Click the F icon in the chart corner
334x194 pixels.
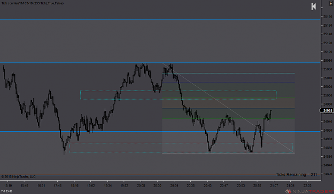[x=331, y=3]
